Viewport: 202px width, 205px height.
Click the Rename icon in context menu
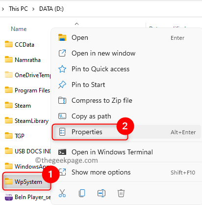101,193
